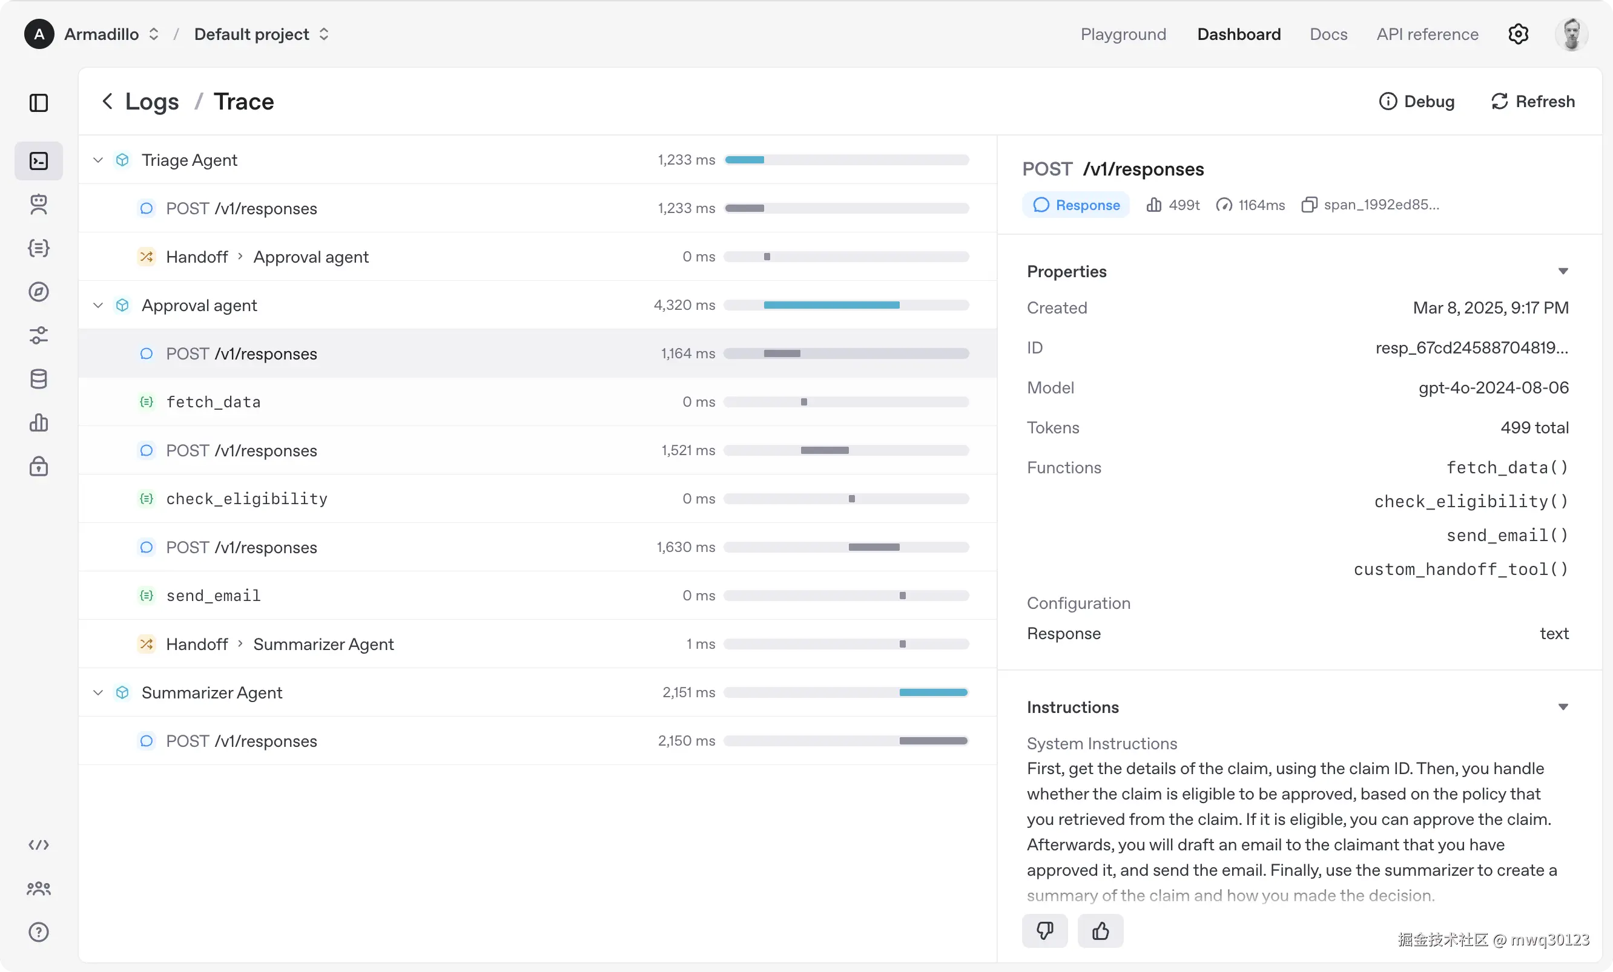Screen dimensions: 1613x972
Task: Open the Usage bar-chart sidebar icon
Action: point(39,423)
